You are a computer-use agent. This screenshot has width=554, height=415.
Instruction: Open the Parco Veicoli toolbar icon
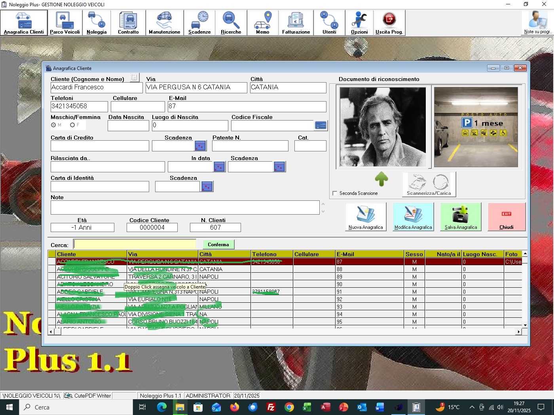pyautogui.click(x=65, y=23)
